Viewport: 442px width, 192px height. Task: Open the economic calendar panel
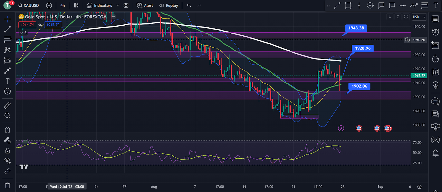pos(435,72)
